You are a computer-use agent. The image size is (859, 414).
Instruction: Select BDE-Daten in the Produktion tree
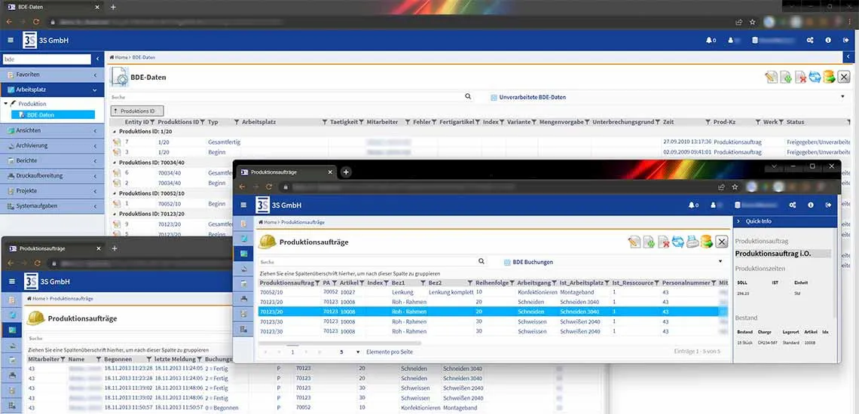41,115
